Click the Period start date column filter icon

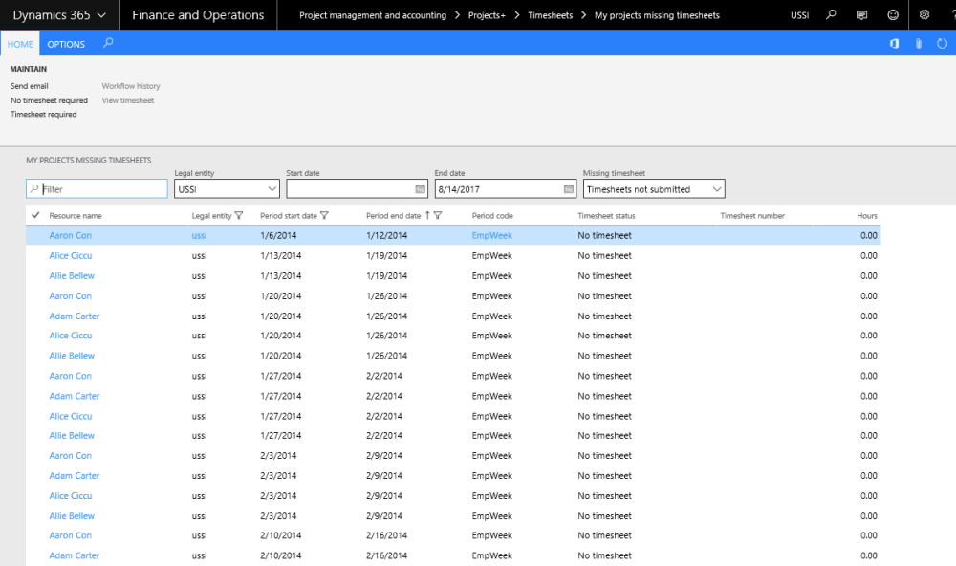coord(325,216)
